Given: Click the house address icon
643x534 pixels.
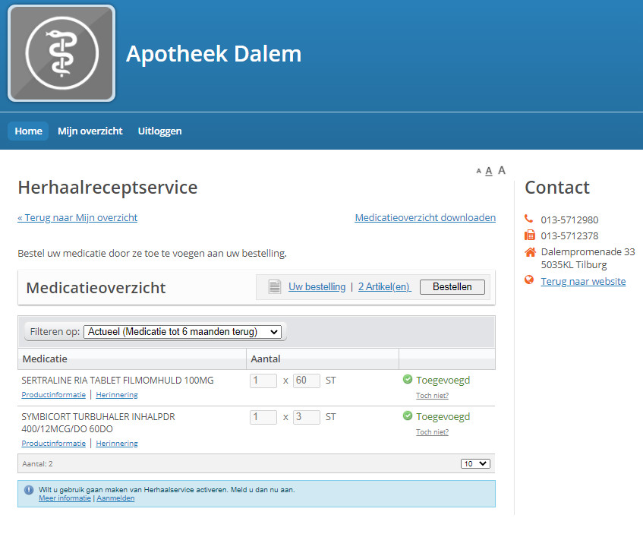Looking at the screenshot, I should (530, 251).
